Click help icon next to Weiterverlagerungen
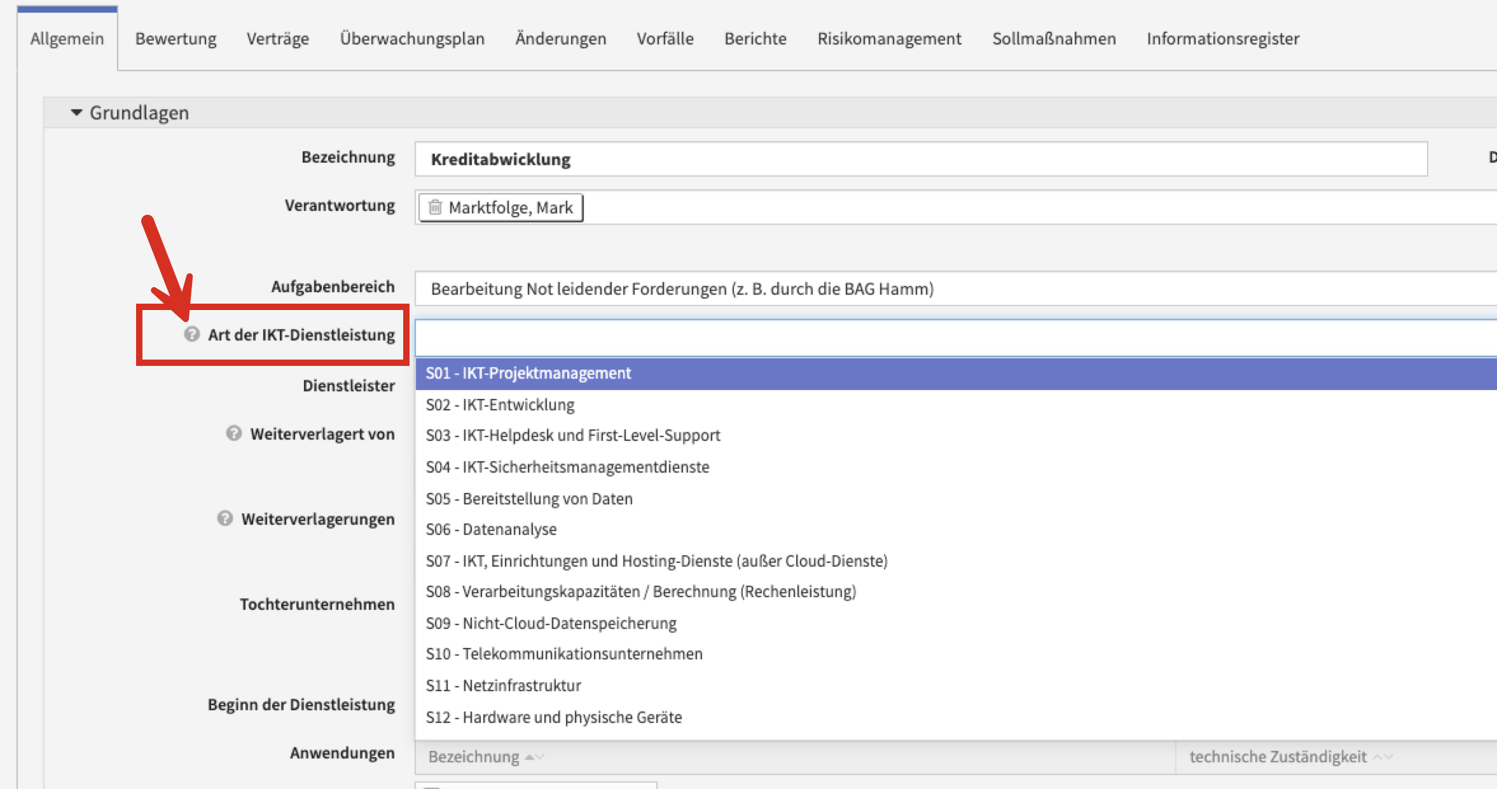This screenshot has width=1497, height=789. tap(225, 518)
